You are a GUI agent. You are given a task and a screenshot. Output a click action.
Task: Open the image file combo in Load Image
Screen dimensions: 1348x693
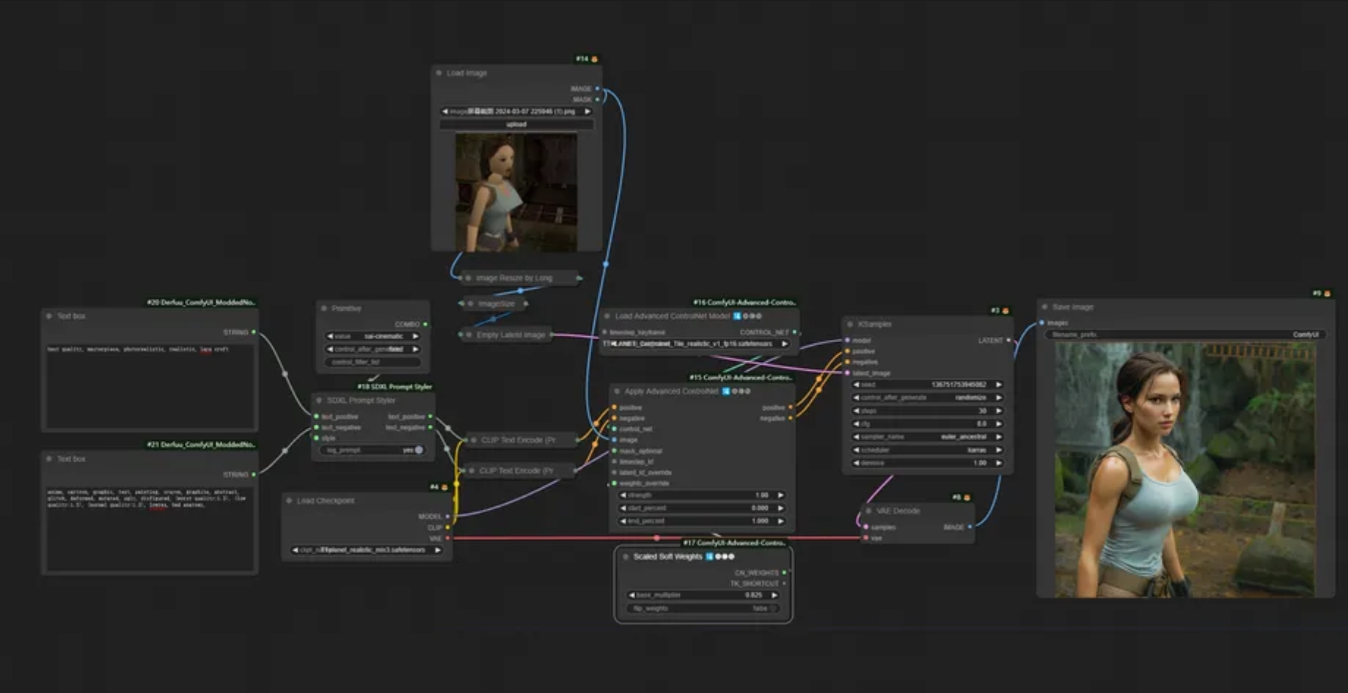click(x=516, y=111)
